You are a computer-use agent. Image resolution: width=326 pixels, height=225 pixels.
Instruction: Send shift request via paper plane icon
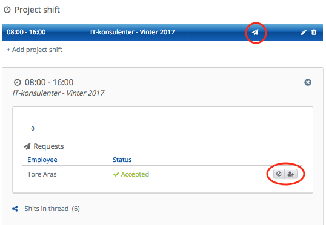[255, 32]
